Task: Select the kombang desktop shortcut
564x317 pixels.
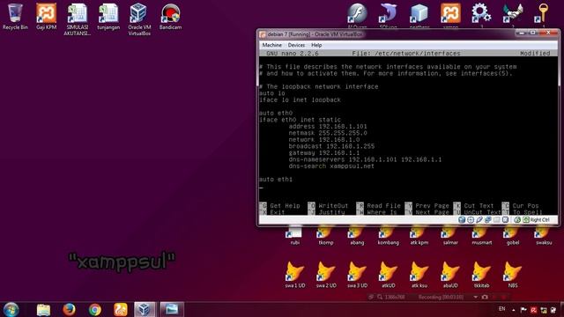Action: (x=388, y=236)
